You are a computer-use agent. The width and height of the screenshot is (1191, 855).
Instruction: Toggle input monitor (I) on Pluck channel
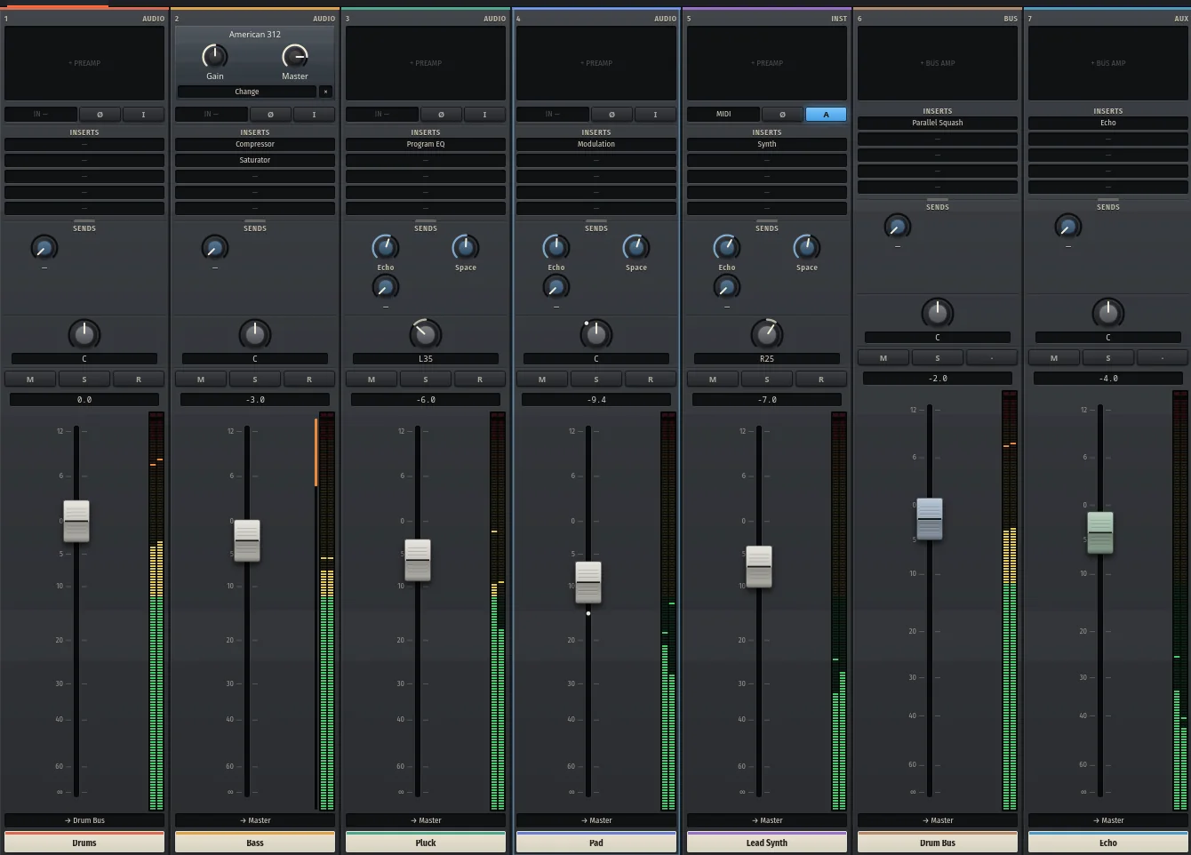click(x=484, y=115)
